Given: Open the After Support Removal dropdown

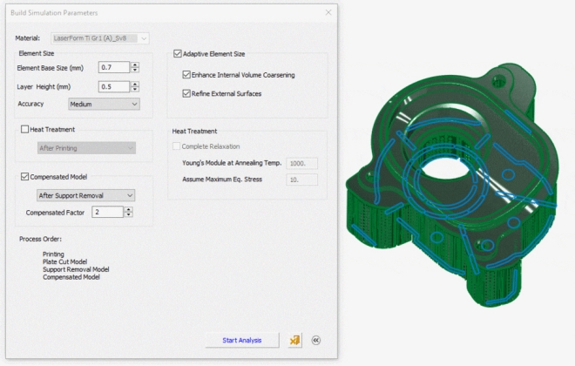Looking at the screenshot, I should 85,195.
